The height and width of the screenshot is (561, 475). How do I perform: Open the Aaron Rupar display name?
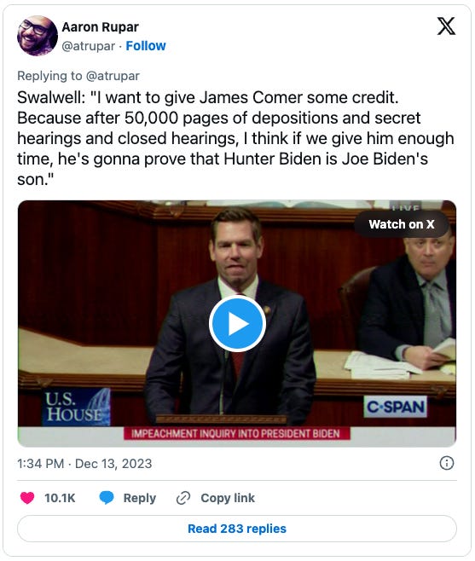coord(101,26)
